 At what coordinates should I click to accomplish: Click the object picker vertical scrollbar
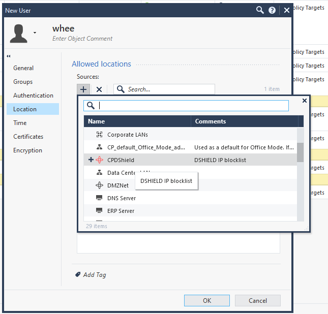[x=301, y=152]
